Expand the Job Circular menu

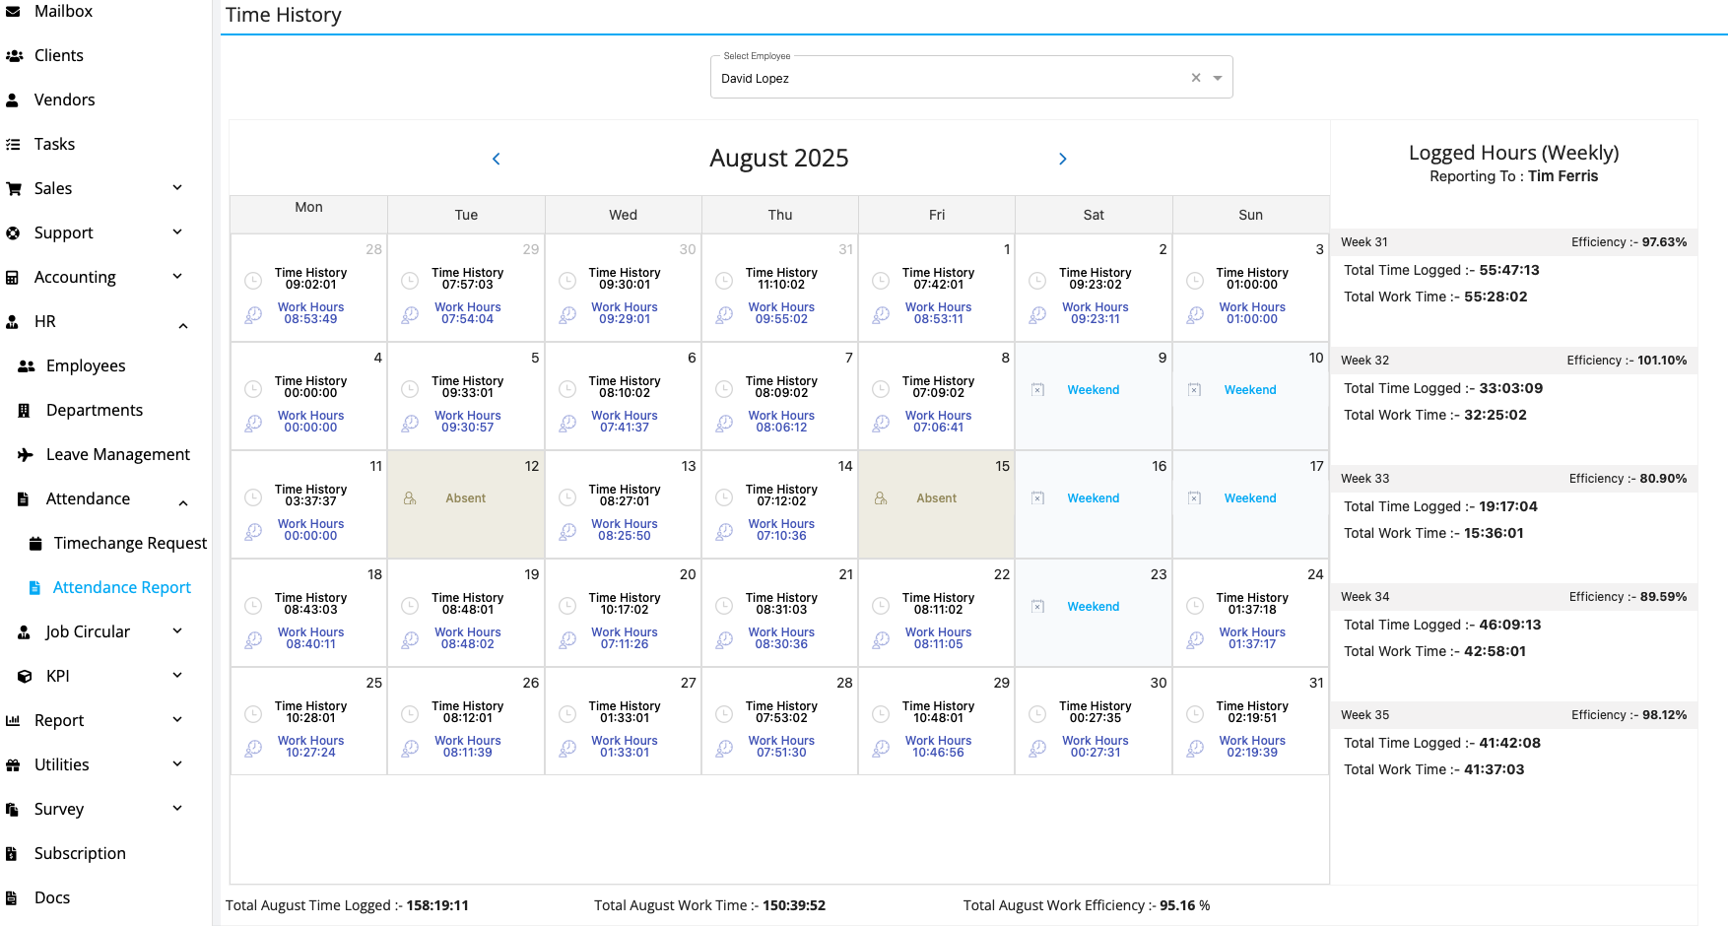[88, 632]
